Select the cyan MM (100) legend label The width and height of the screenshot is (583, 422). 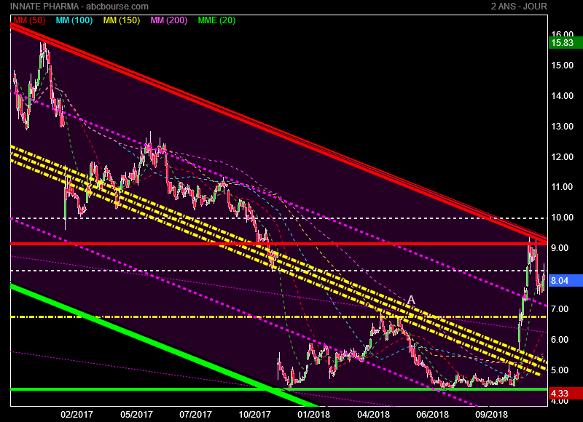[x=74, y=20]
